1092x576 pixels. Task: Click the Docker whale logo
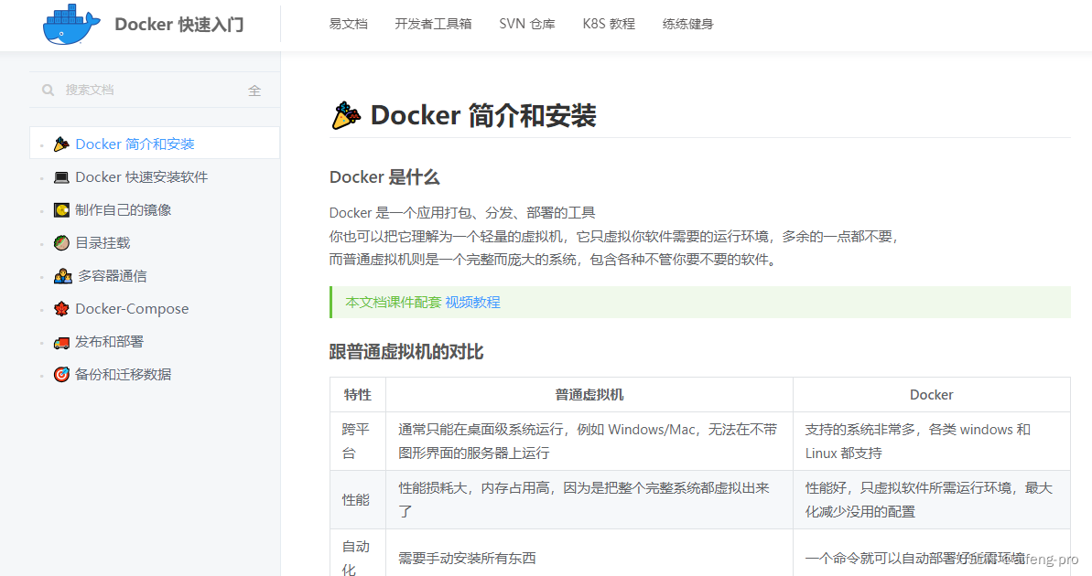71,25
